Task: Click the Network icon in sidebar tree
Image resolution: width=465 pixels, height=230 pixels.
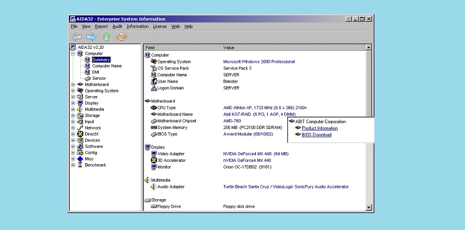Action: pos(80,128)
